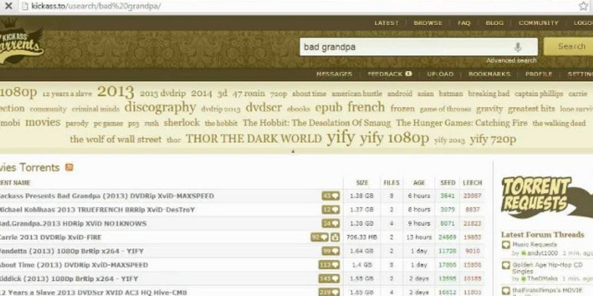The height and width of the screenshot is (296, 593).
Task: Open comments bubble for Vendetta 1080p YIFY
Action: 331,251
